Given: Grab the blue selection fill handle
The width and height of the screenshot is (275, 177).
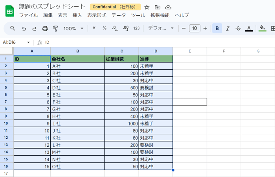Looking at the screenshot, I should pyautogui.click(x=173, y=170).
